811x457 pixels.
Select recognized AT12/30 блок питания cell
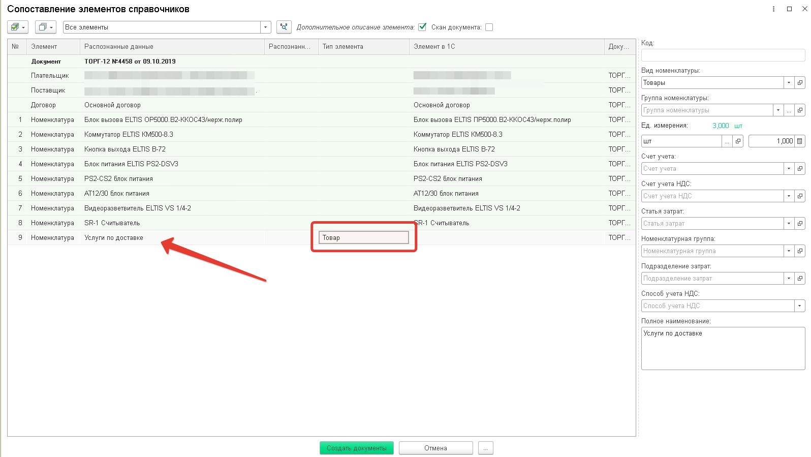tap(172, 193)
